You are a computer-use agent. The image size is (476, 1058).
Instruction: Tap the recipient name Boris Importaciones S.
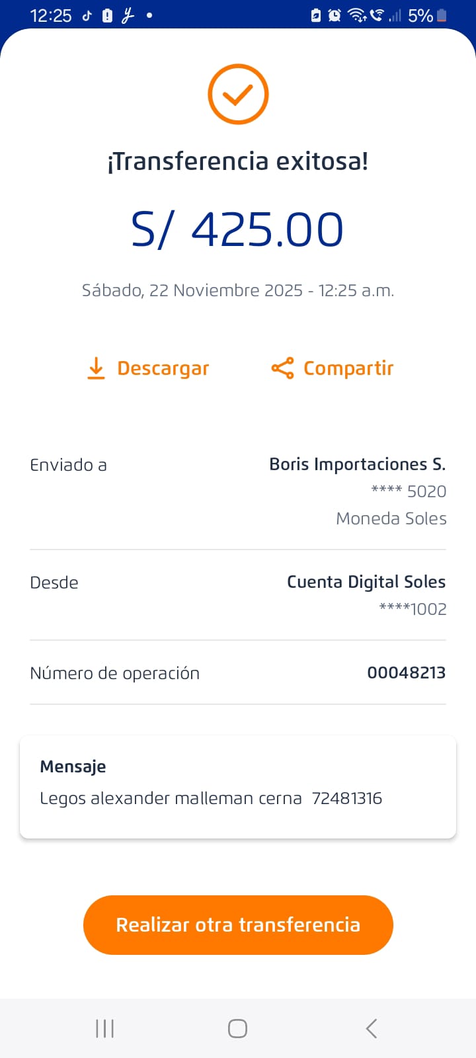pyautogui.click(x=357, y=464)
